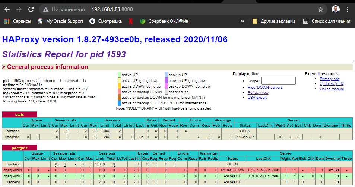Click the uptime line in process info
This screenshot has width=355, height=187.
(x=22, y=85)
